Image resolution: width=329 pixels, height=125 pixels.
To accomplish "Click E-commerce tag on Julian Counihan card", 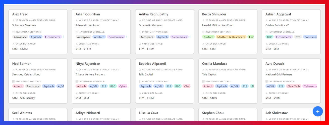I will 116,37.
